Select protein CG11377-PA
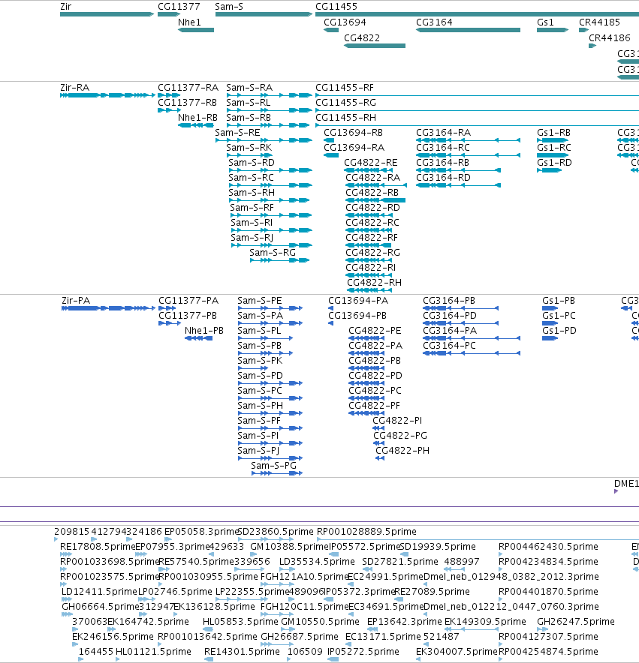639x663 pixels. coord(188,301)
